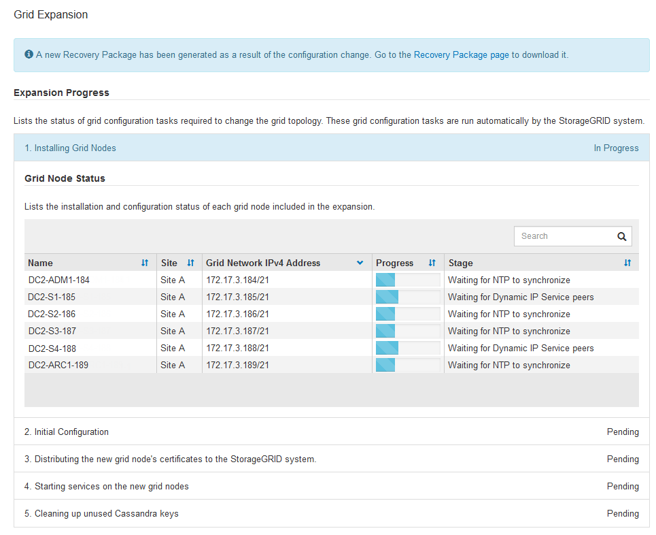Image resolution: width=656 pixels, height=535 pixels.
Task: Click progress bar for DC2-S4-188
Action: coord(408,348)
